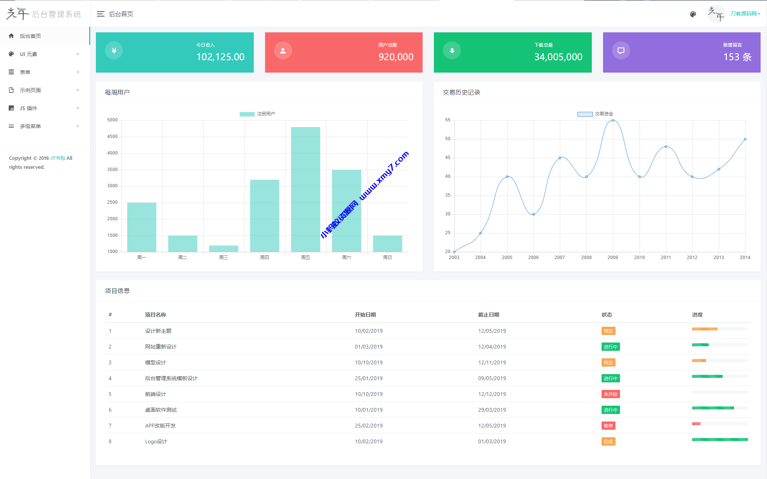Click the yen icon on income card
The image size is (767, 479).
[114, 51]
